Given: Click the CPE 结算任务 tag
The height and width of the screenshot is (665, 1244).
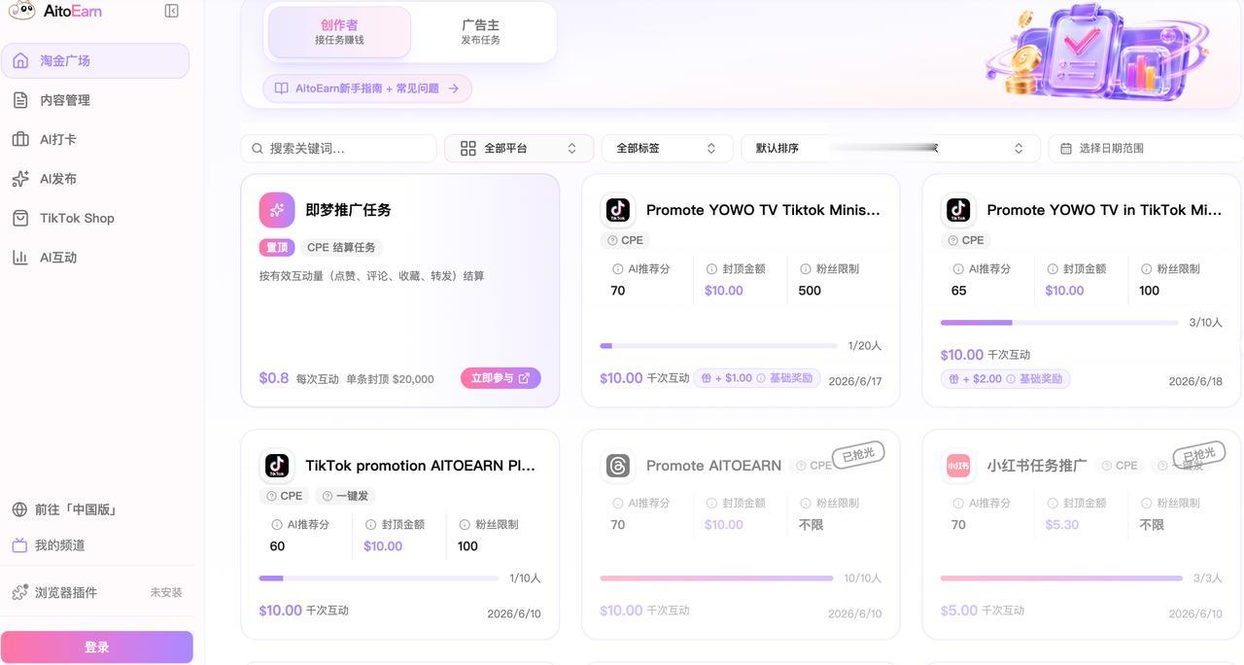Looking at the screenshot, I should [341, 248].
